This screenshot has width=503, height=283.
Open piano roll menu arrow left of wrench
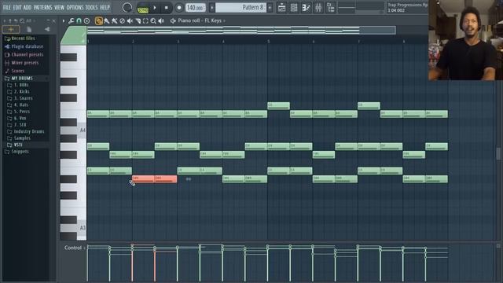[x=64, y=21]
